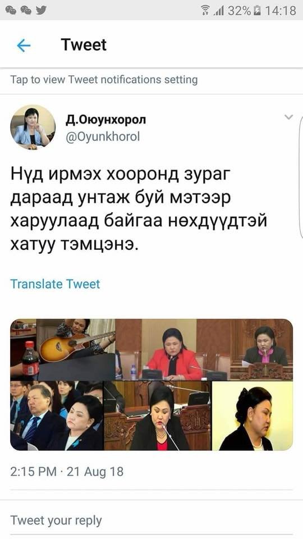Open the microphone speaker photo
Screen dimensions: 303x539
point(157,415)
